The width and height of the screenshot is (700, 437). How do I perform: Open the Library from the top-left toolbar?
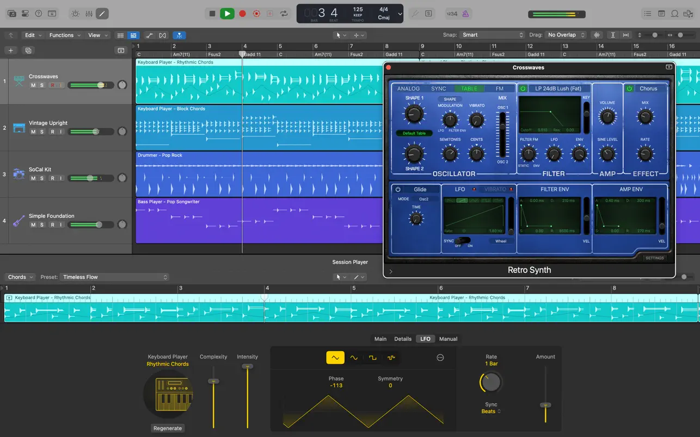11,14
